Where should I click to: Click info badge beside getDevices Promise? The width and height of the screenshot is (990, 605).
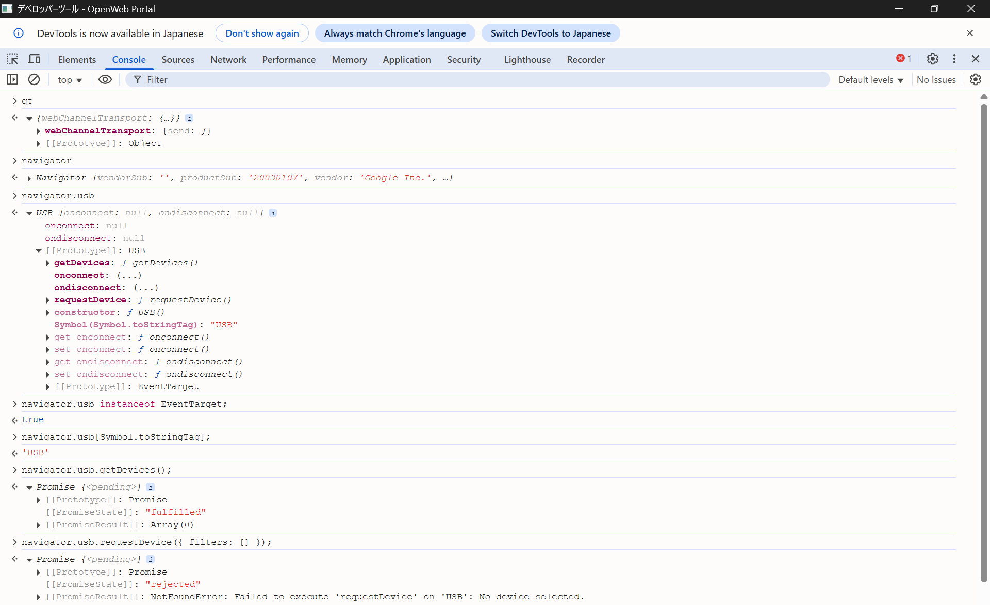[x=150, y=487]
